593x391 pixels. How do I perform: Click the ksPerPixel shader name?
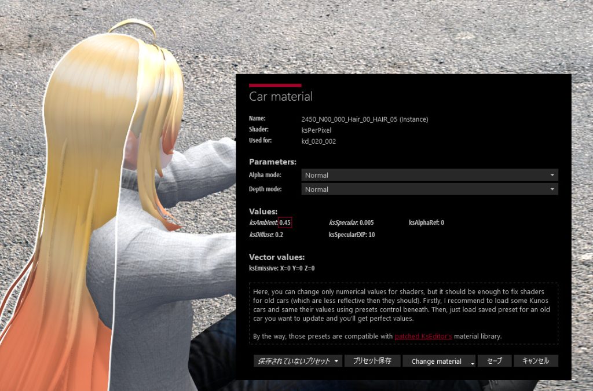(316, 130)
